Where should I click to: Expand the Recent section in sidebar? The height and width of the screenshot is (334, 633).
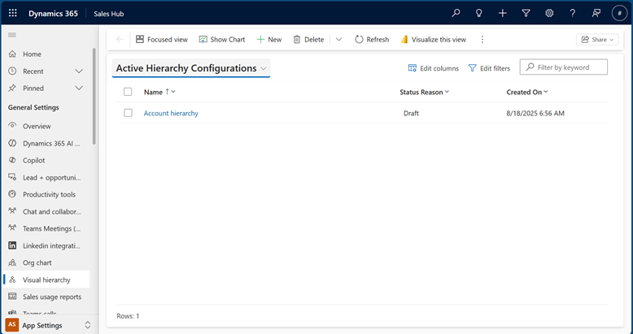pos(79,72)
